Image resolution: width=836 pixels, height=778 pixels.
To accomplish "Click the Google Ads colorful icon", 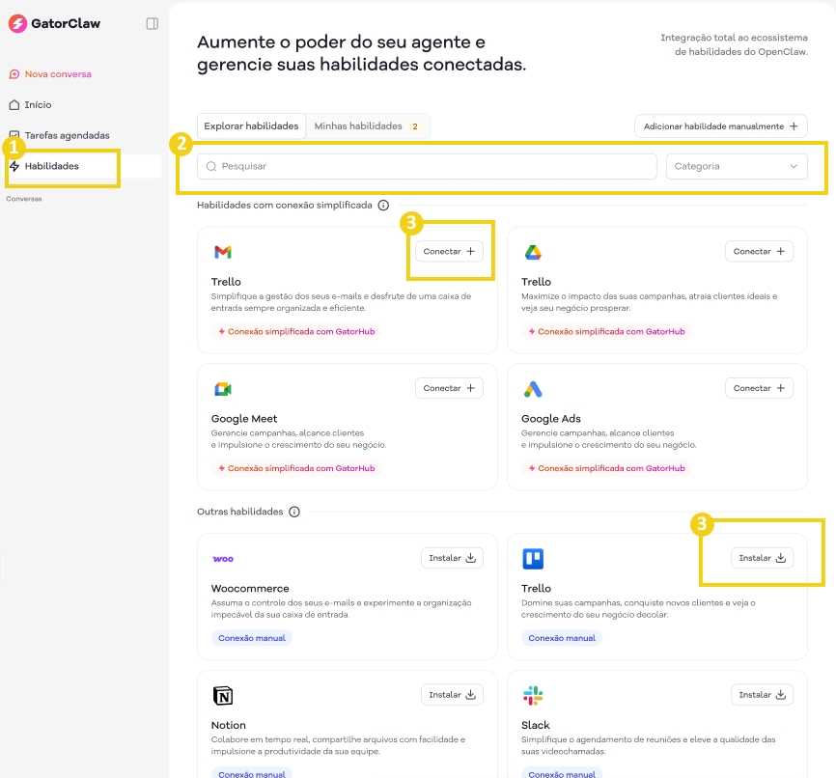I will (533, 389).
